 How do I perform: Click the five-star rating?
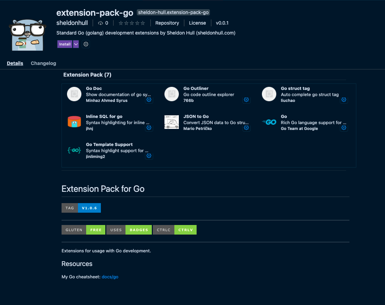tap(132, 23)
